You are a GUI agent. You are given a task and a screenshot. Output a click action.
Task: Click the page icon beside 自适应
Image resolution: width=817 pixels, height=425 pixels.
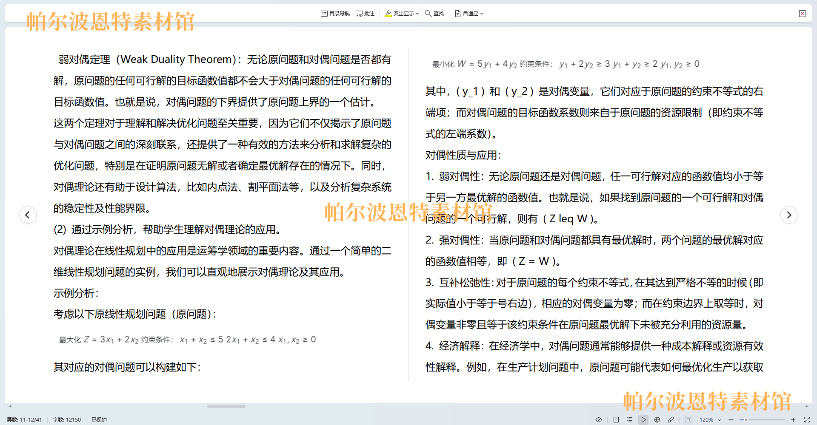[458, 14]
